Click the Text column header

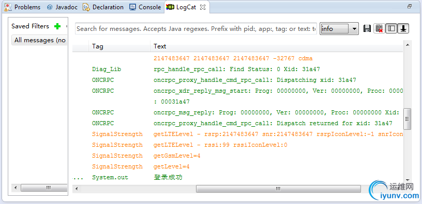(276, 46)
